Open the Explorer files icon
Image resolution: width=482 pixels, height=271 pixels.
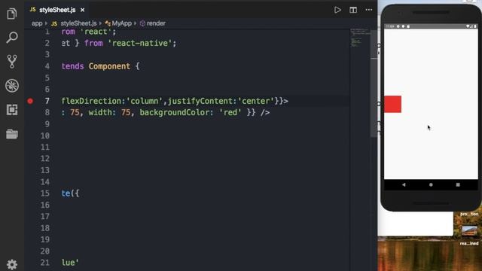[12, 14]
